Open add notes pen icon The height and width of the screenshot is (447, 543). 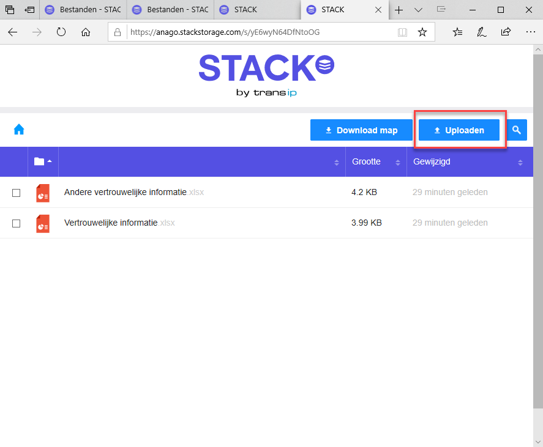[x=482, y=32]
